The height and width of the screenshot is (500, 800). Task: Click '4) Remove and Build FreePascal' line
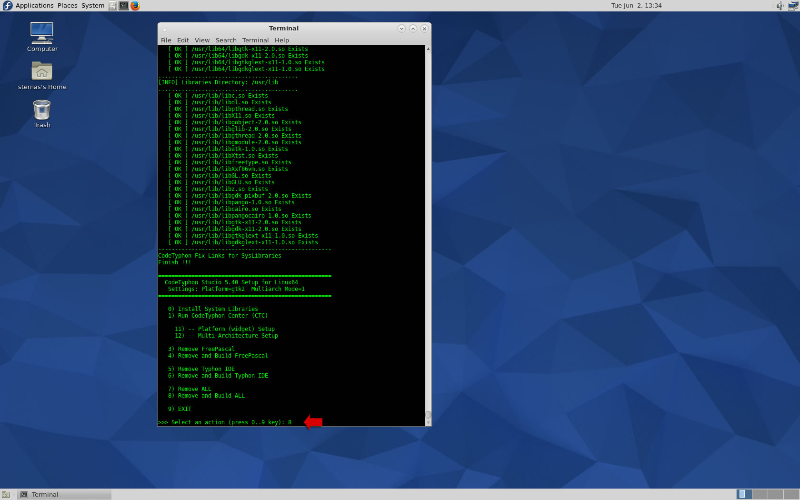coord(218,356)
